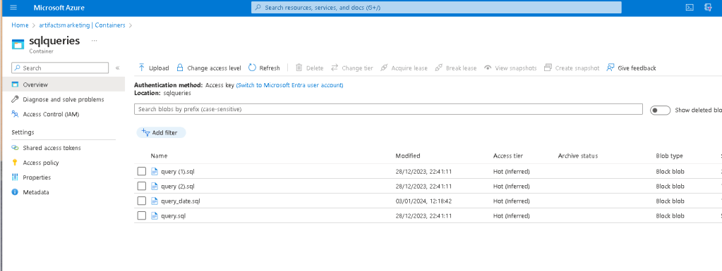Click the file icon of query_date.sql
The image size is (722, 271).
click(x=155, y=201)
